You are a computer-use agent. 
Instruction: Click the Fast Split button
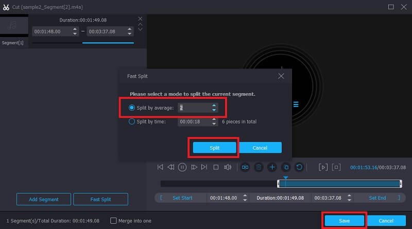pos(100,199)
